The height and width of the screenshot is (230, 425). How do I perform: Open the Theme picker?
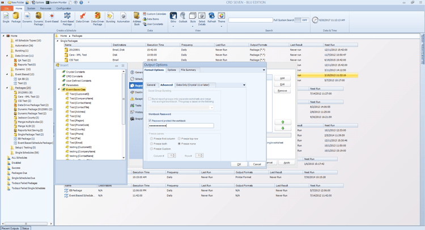[222, 18]
